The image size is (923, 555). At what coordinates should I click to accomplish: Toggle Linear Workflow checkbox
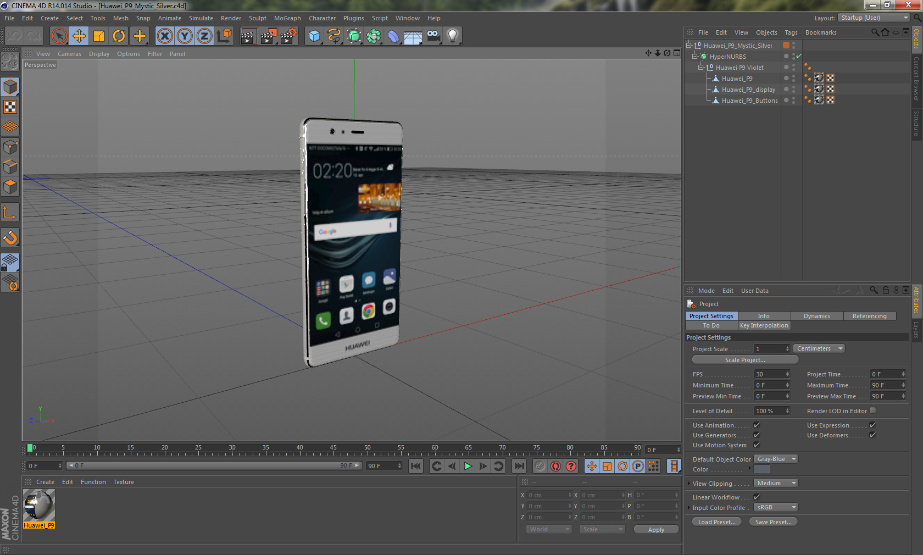pos(757,497)
